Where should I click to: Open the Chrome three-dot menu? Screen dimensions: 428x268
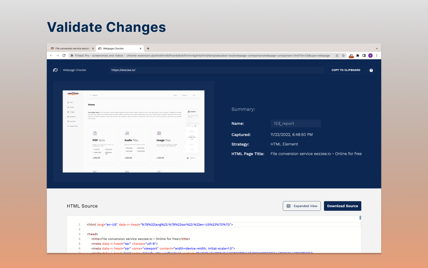[x=377, y=56]
